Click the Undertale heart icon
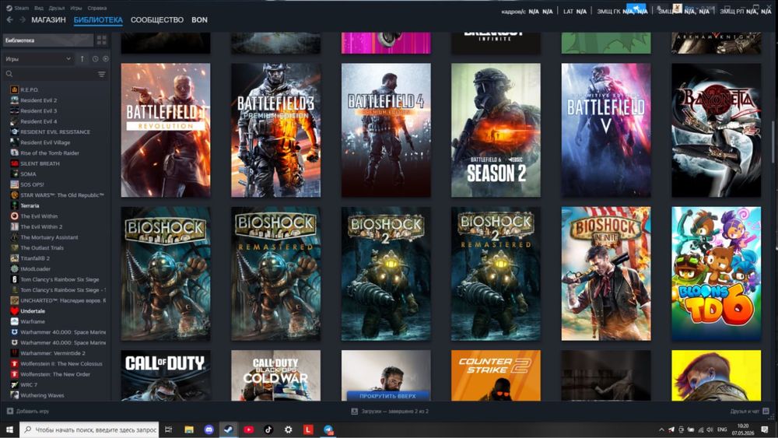This screenshot has width=778, height=438. coord(14,311)
